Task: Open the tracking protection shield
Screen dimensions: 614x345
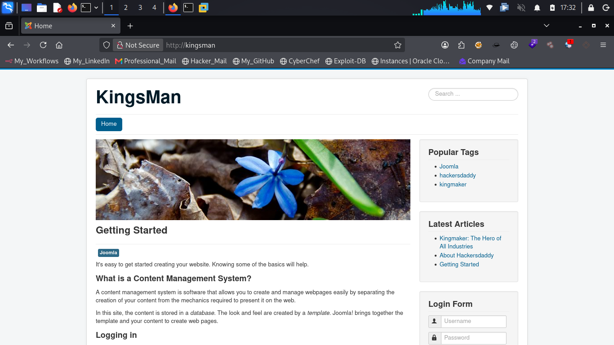Action: (x=107, y=45)
